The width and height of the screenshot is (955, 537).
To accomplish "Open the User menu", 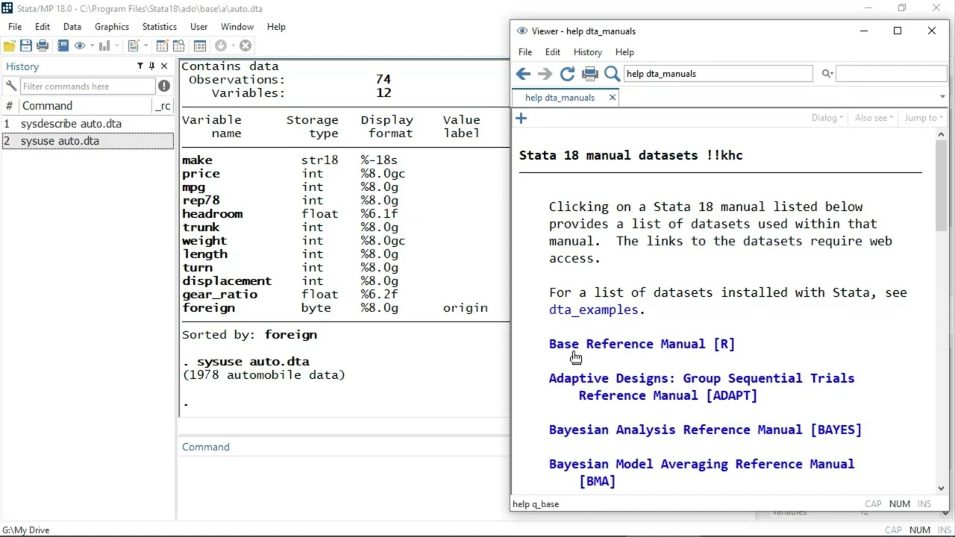I will click(x=198, y=26).
